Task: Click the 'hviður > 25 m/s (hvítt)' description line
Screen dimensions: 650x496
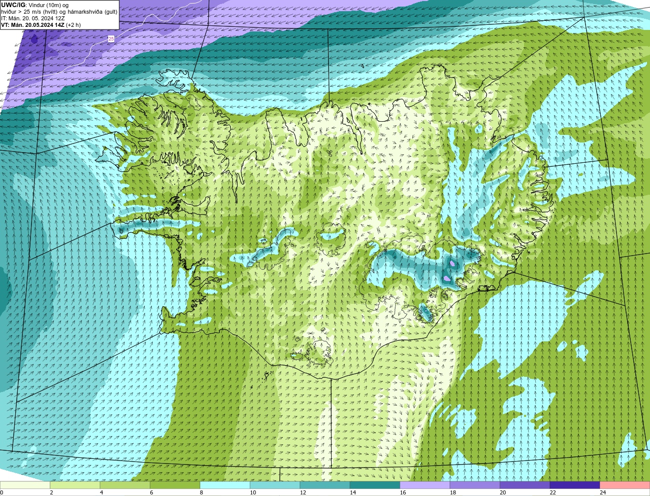Action: pos(59,12)
